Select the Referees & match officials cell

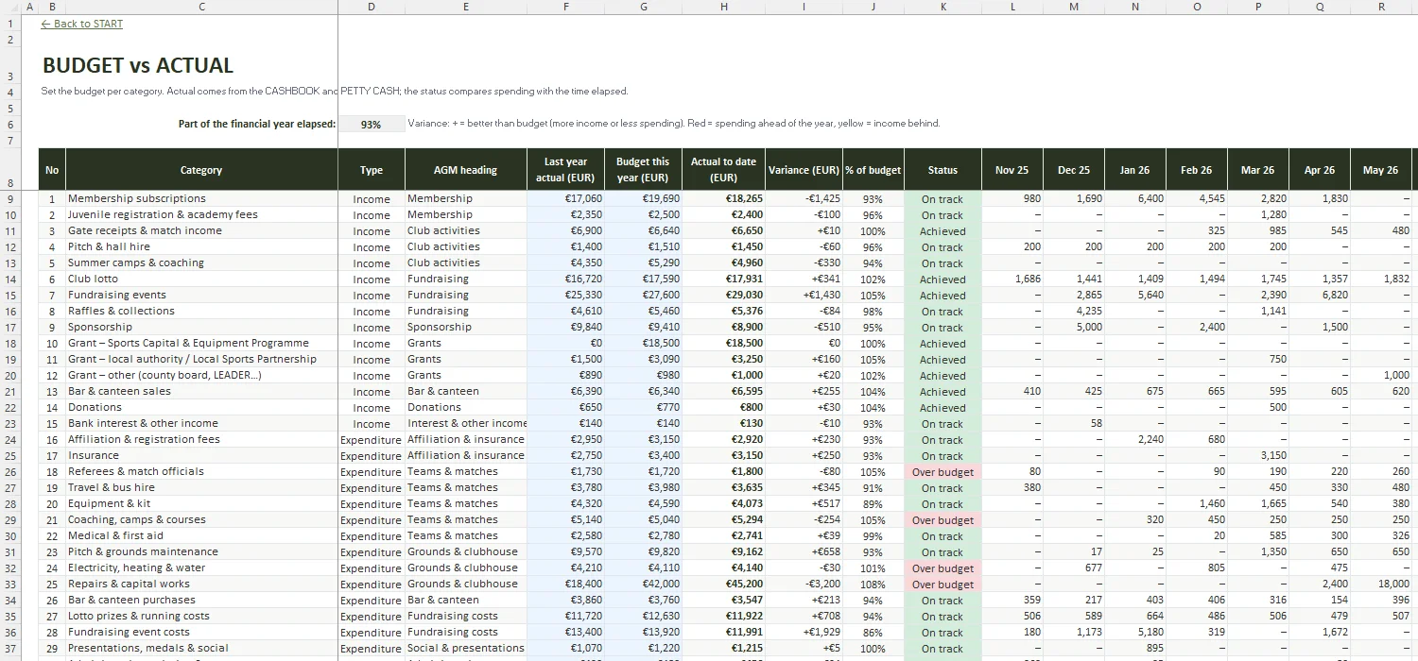[x=201, y=471]
